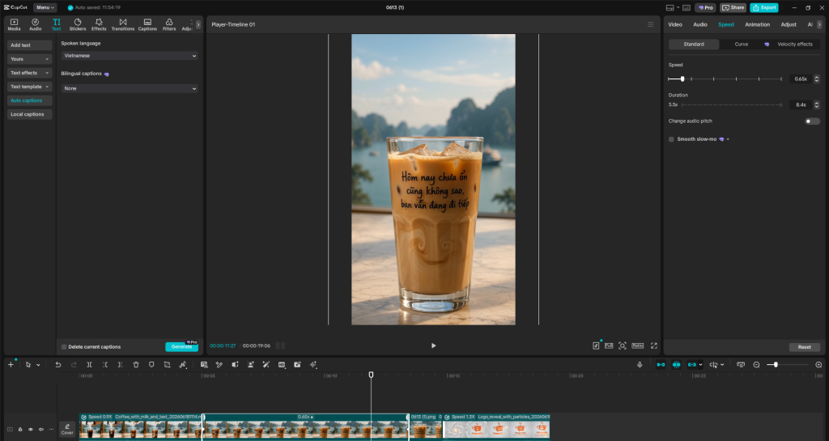Screen dimensions: 829x441
Task: Lock the main video track
Action: [20, 430]
